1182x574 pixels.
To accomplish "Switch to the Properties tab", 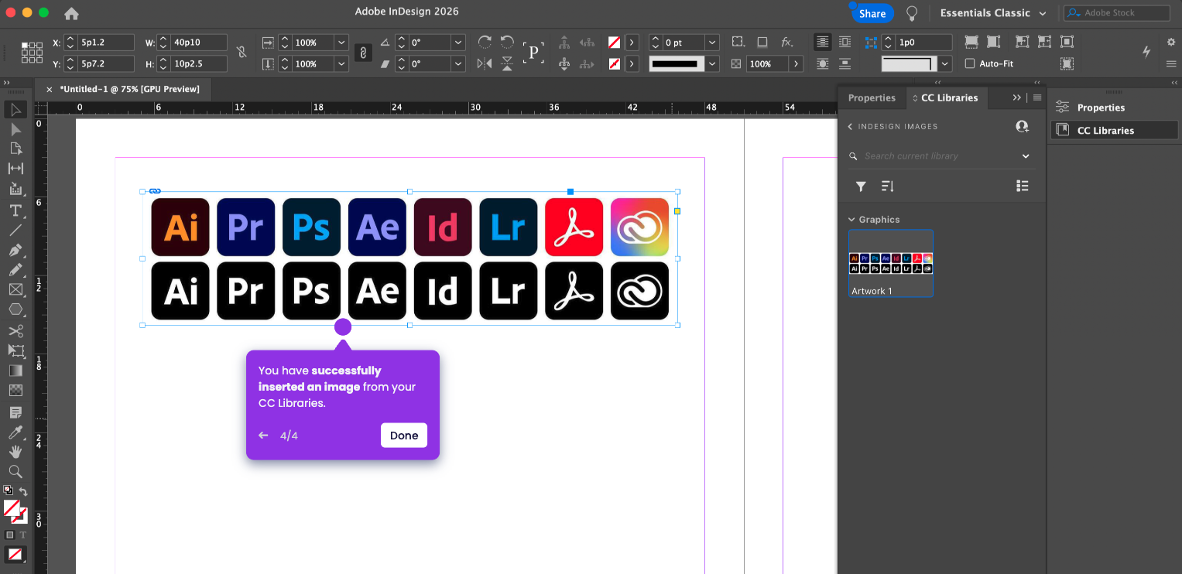I will coord(872,98).
